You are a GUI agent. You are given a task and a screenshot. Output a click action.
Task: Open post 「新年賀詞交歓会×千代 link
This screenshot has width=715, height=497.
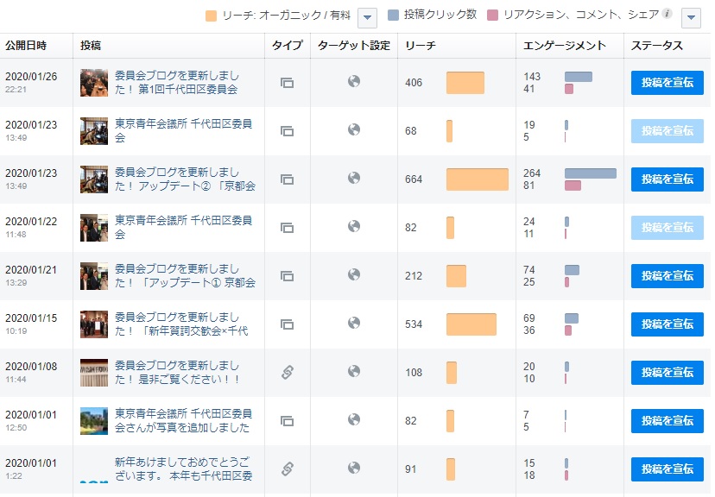[181, 324]
